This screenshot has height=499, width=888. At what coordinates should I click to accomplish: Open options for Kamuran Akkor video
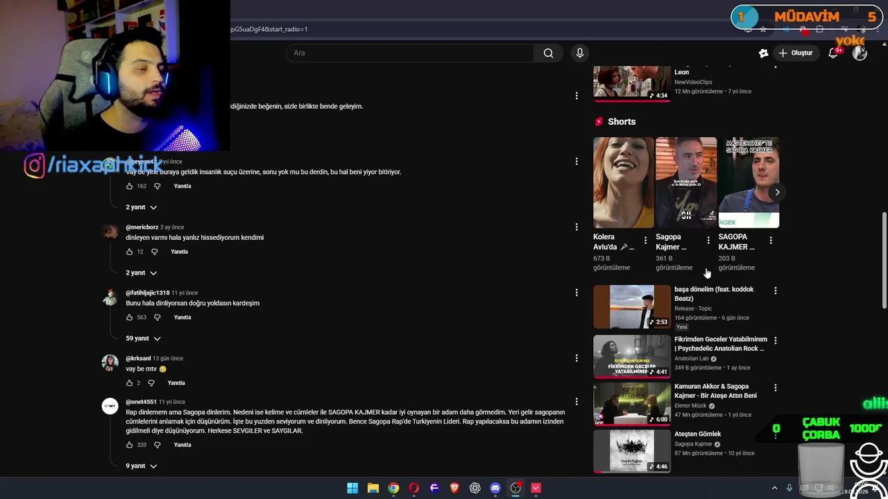click(x=775, y=387)
